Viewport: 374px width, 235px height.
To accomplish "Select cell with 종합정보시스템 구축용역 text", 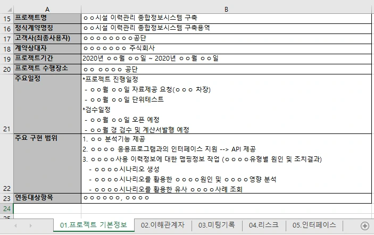I will point(226,29).
